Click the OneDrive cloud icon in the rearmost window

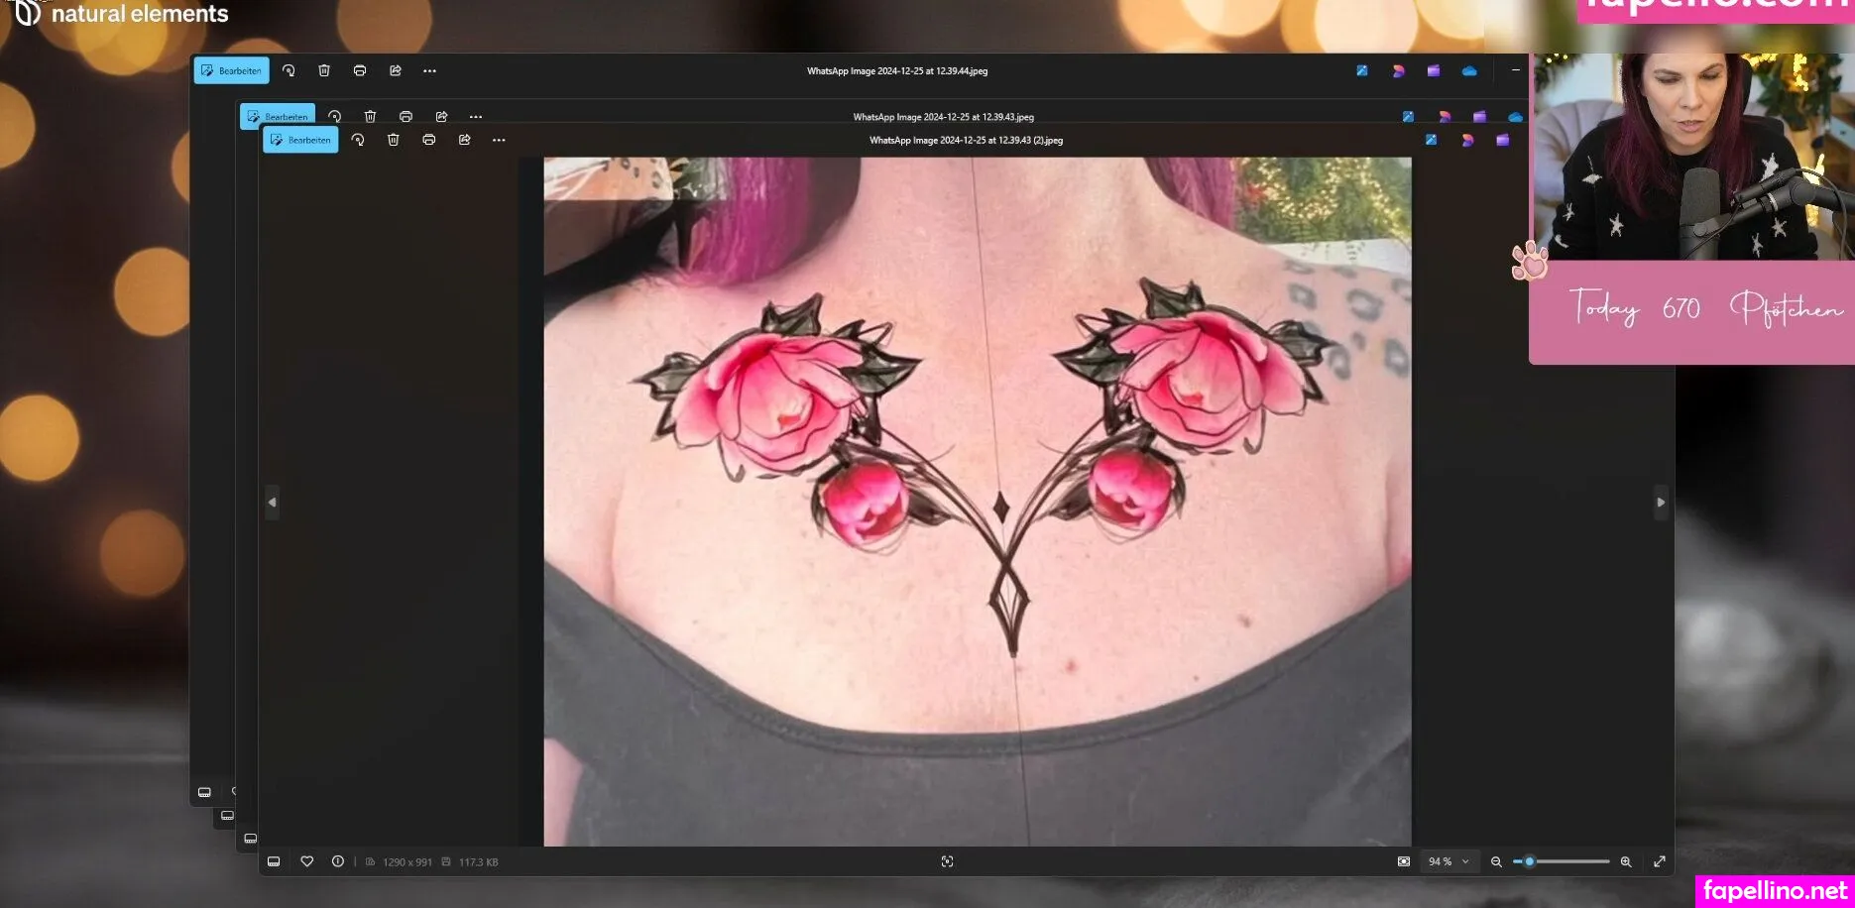click(1469, 71)
